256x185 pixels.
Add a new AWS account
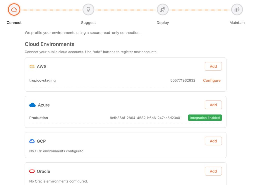click(213, 66)
